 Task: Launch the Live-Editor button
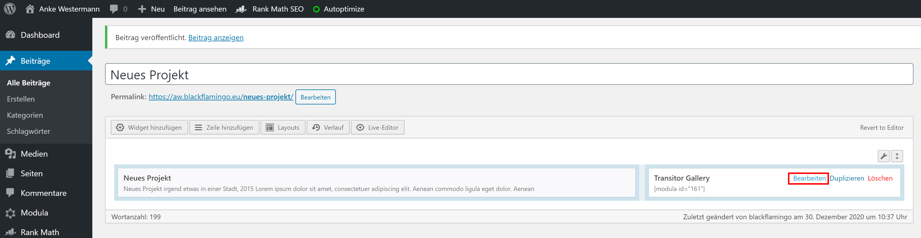click(378, 128)
